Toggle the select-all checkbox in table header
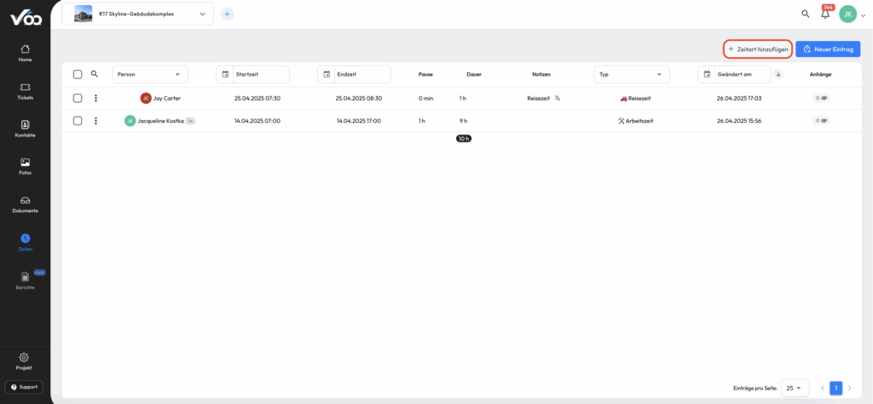 (78, 74)
